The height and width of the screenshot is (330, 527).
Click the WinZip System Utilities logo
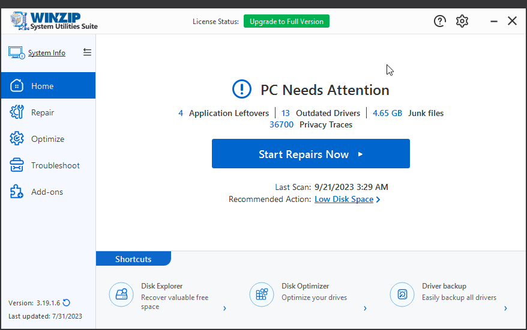click(x=53, y=21)
